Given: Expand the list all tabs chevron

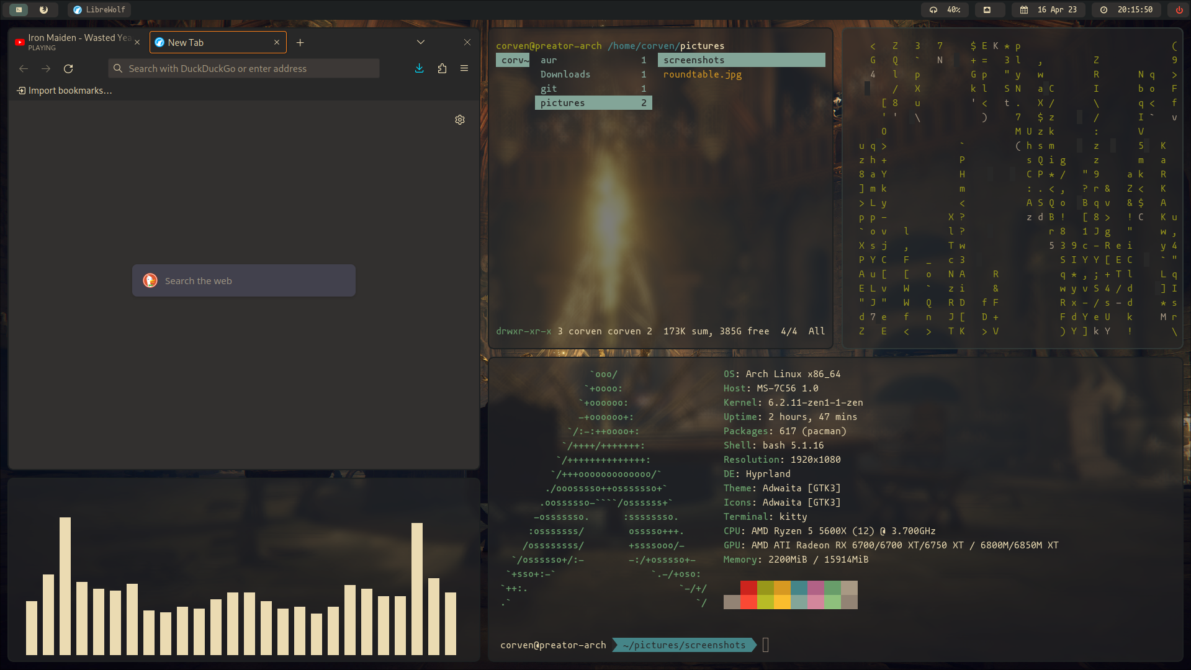Looking at the screenshot, I should coord(421,42).
